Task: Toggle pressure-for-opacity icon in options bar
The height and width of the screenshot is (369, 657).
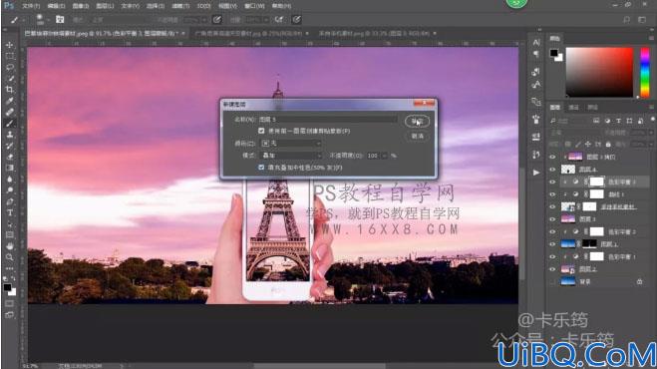Action: [x=216, y=19]
